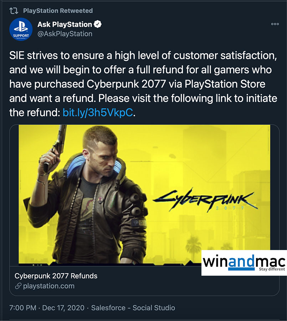The image size is (287, 321).
Task: Open the PlayStation Retweeted label
Action: point(58,11)
